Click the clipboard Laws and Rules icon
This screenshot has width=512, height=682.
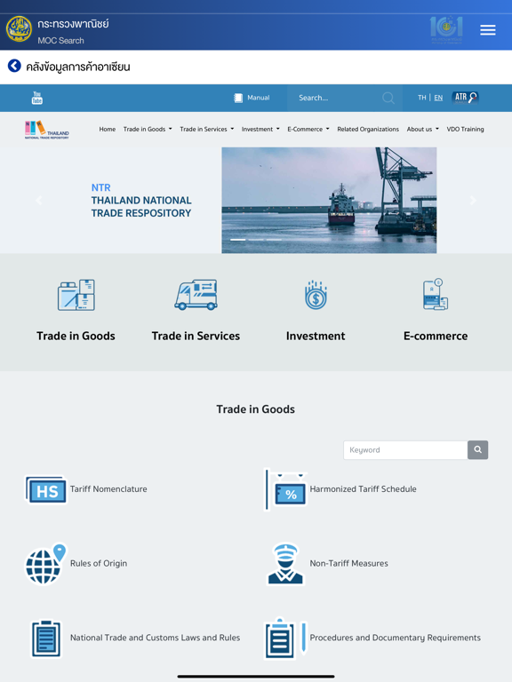46,638
